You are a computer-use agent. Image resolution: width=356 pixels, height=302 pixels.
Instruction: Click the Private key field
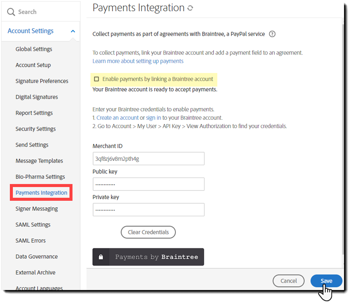[x=148, y=210]
